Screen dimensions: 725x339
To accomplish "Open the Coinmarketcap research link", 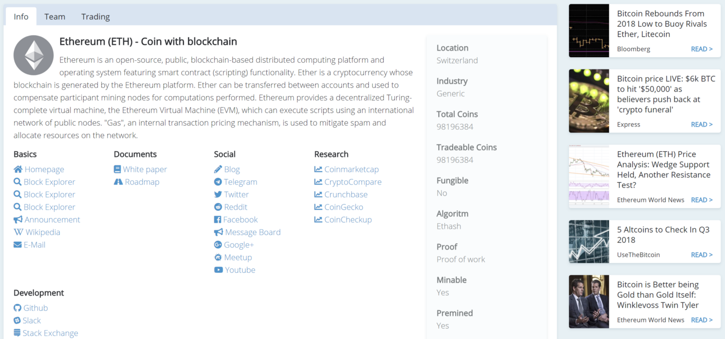I will pyautogui.click(x=352, y=169).
